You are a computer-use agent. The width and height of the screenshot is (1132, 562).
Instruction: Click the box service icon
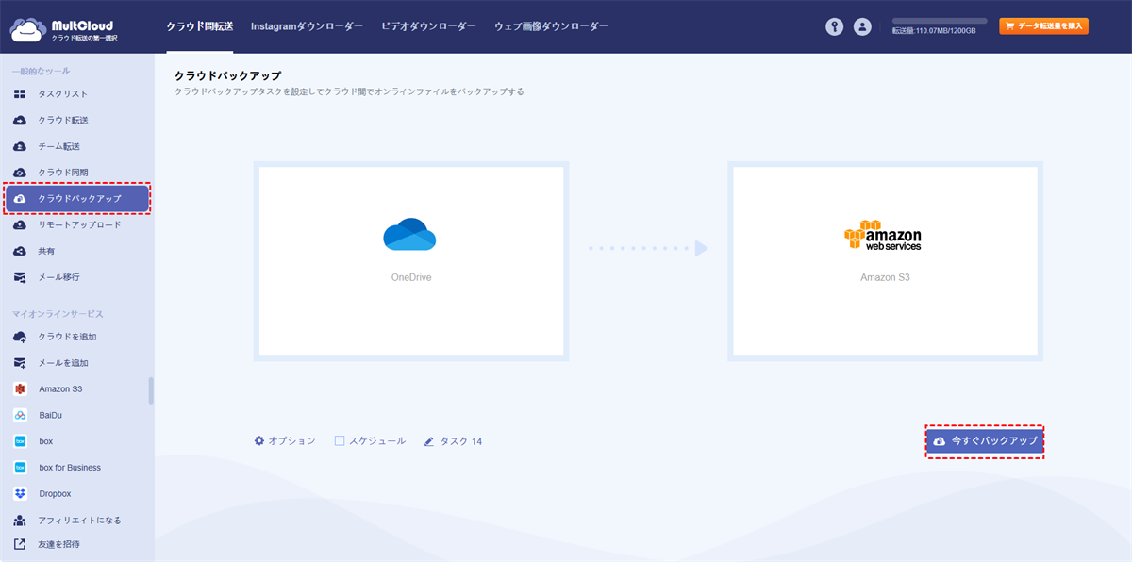[x=20, y=441]
